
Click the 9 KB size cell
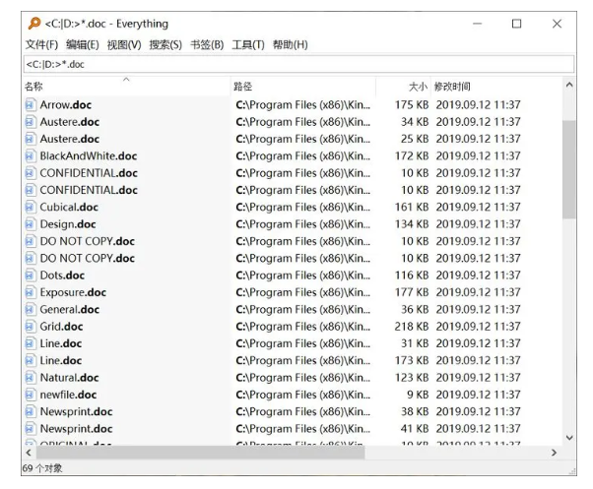(418, 395)
